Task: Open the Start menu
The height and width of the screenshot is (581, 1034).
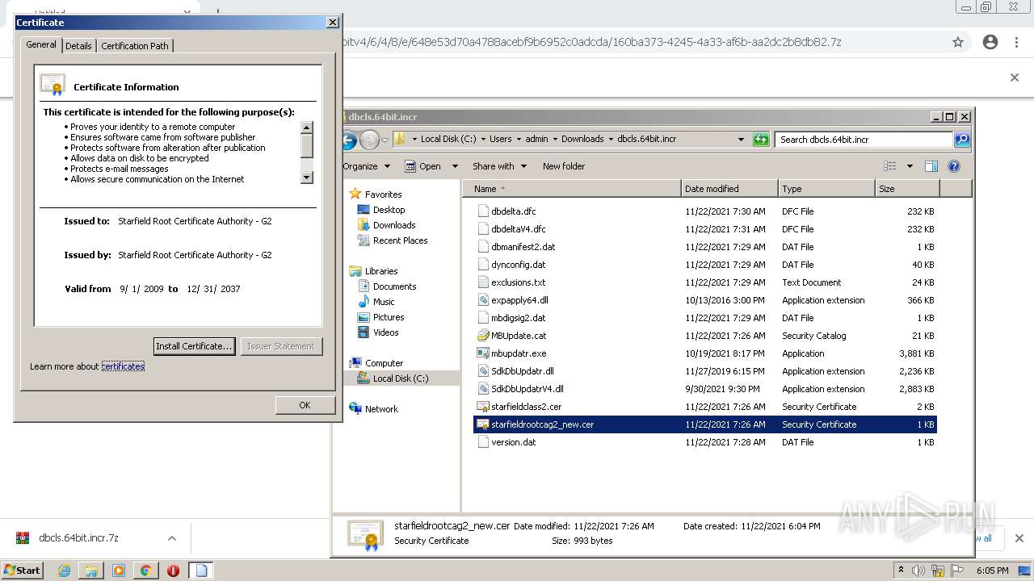Action: [23, 571]
